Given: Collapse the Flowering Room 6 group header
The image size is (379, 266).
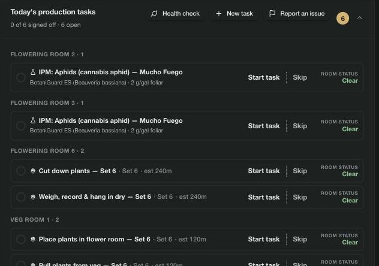Looking at the screenshot, I should (x=47, y=151).
